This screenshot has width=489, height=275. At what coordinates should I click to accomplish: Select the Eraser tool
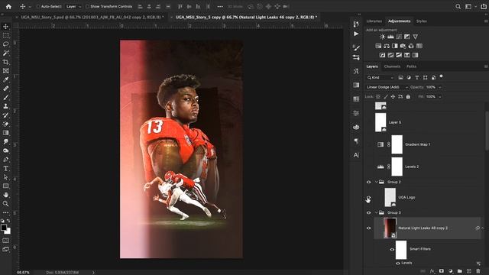tap(5, 124)
